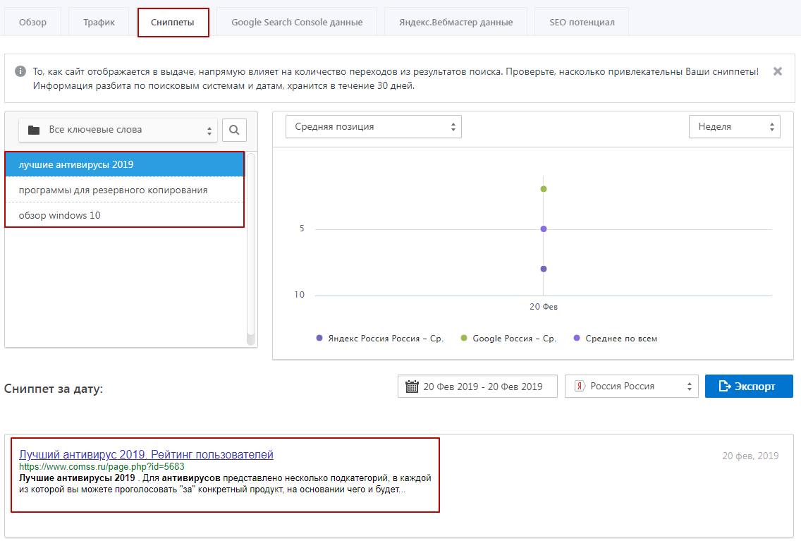The width and height of the screenshot is (801, 541).
Task: Select keyword программы для резервного копирования
Action: pyautogui.click(x=126, y=190)
